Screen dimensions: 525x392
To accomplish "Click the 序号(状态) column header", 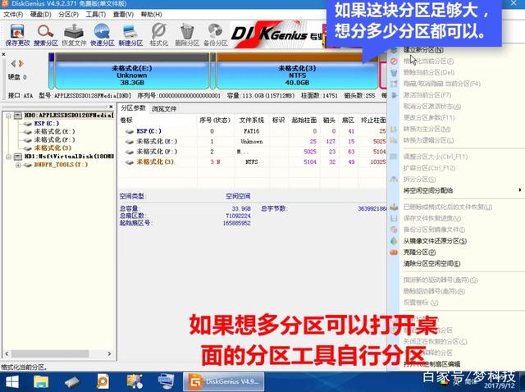I will tap(215, 121).
